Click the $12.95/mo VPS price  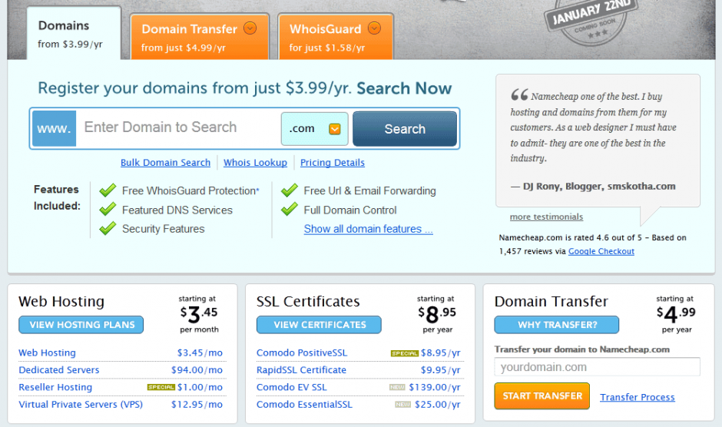[x=197, y=405]
